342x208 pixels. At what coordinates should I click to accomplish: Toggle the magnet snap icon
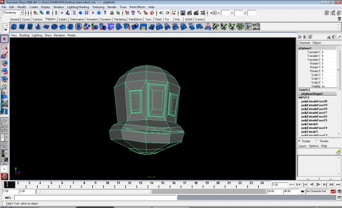point(152,13)
